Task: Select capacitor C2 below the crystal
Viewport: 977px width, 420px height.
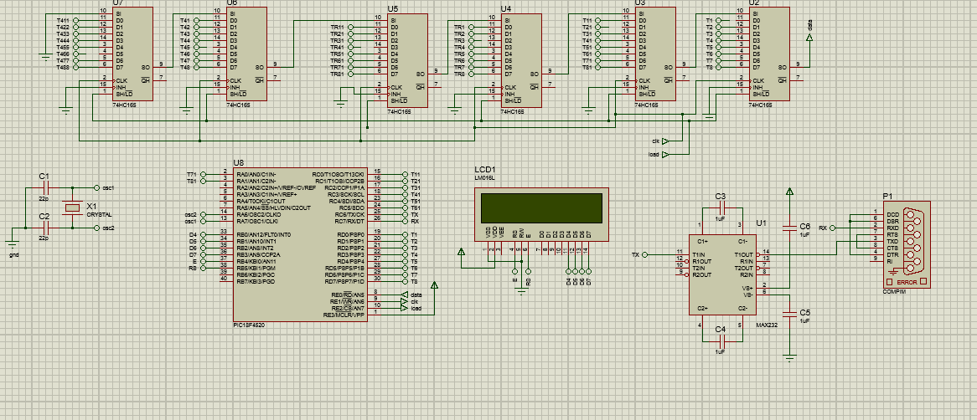Action: coord(45,227)
